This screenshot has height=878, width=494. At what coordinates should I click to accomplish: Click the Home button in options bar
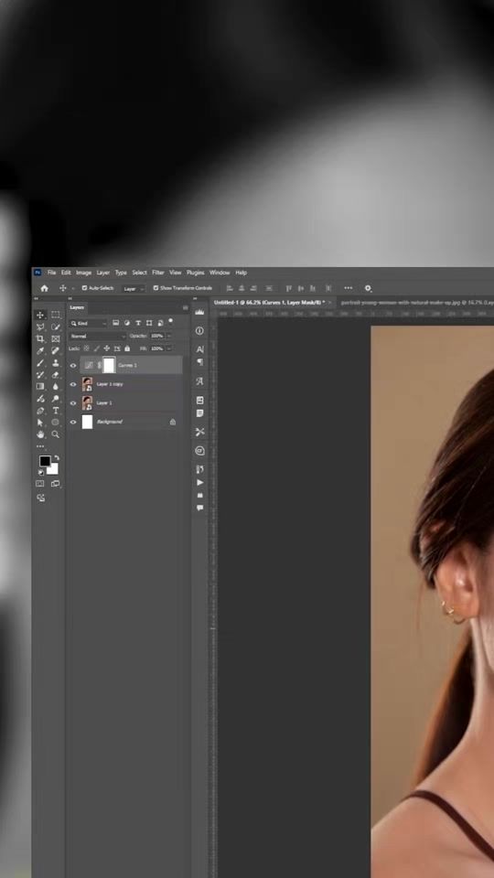(44, 288)
